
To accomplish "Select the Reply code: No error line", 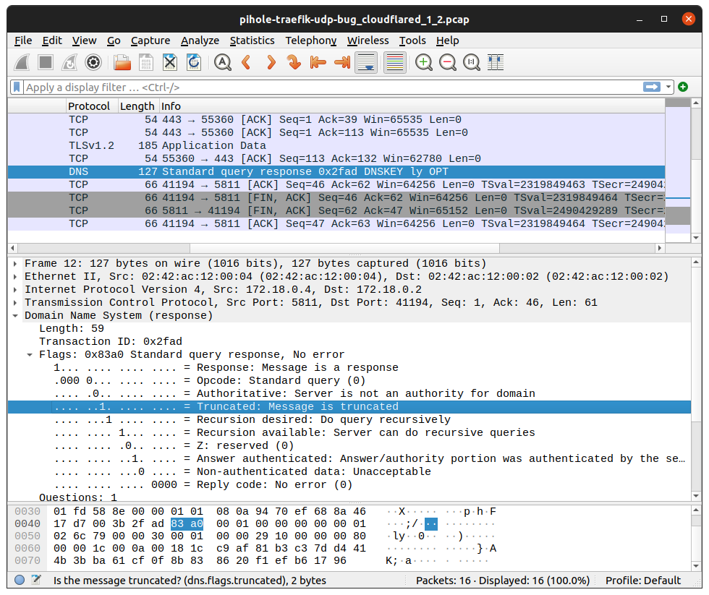I will tap(349, 485).
